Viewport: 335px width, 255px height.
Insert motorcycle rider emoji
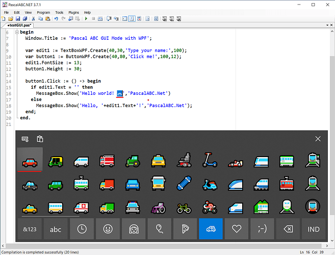tap(210, 208)
